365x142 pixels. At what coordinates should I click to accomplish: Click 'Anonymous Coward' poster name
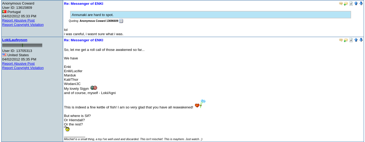[x=18, y=3]
